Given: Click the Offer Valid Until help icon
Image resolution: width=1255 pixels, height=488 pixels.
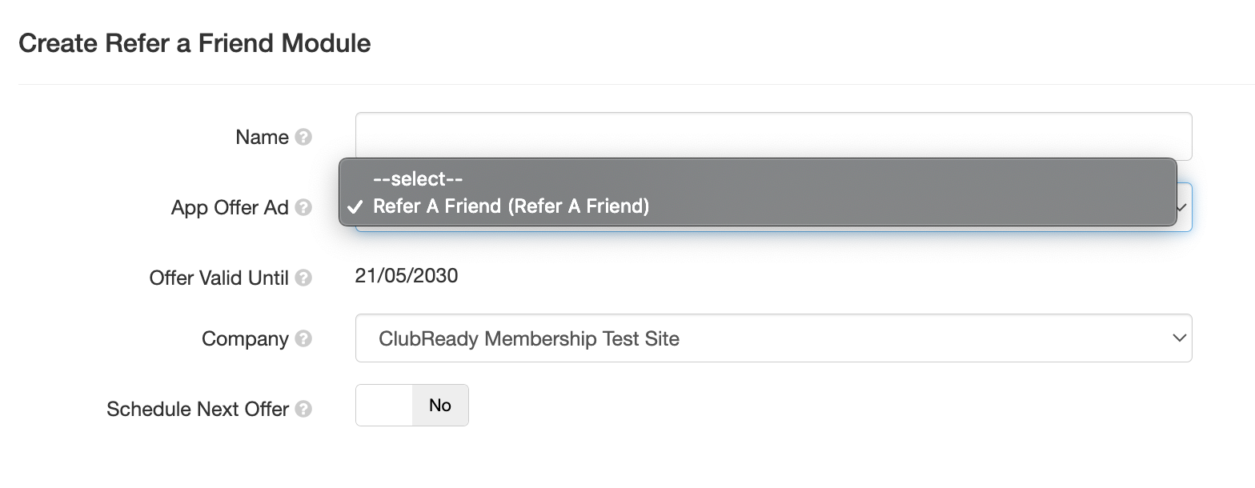Looking at the screenshot, I should [303, 278].
